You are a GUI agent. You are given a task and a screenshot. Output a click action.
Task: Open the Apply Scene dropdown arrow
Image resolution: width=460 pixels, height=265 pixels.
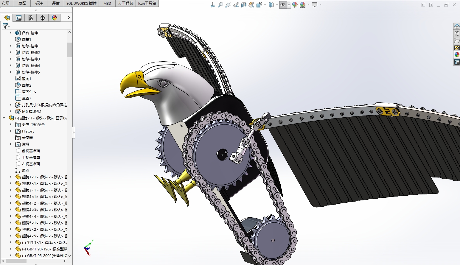(308, 5)
